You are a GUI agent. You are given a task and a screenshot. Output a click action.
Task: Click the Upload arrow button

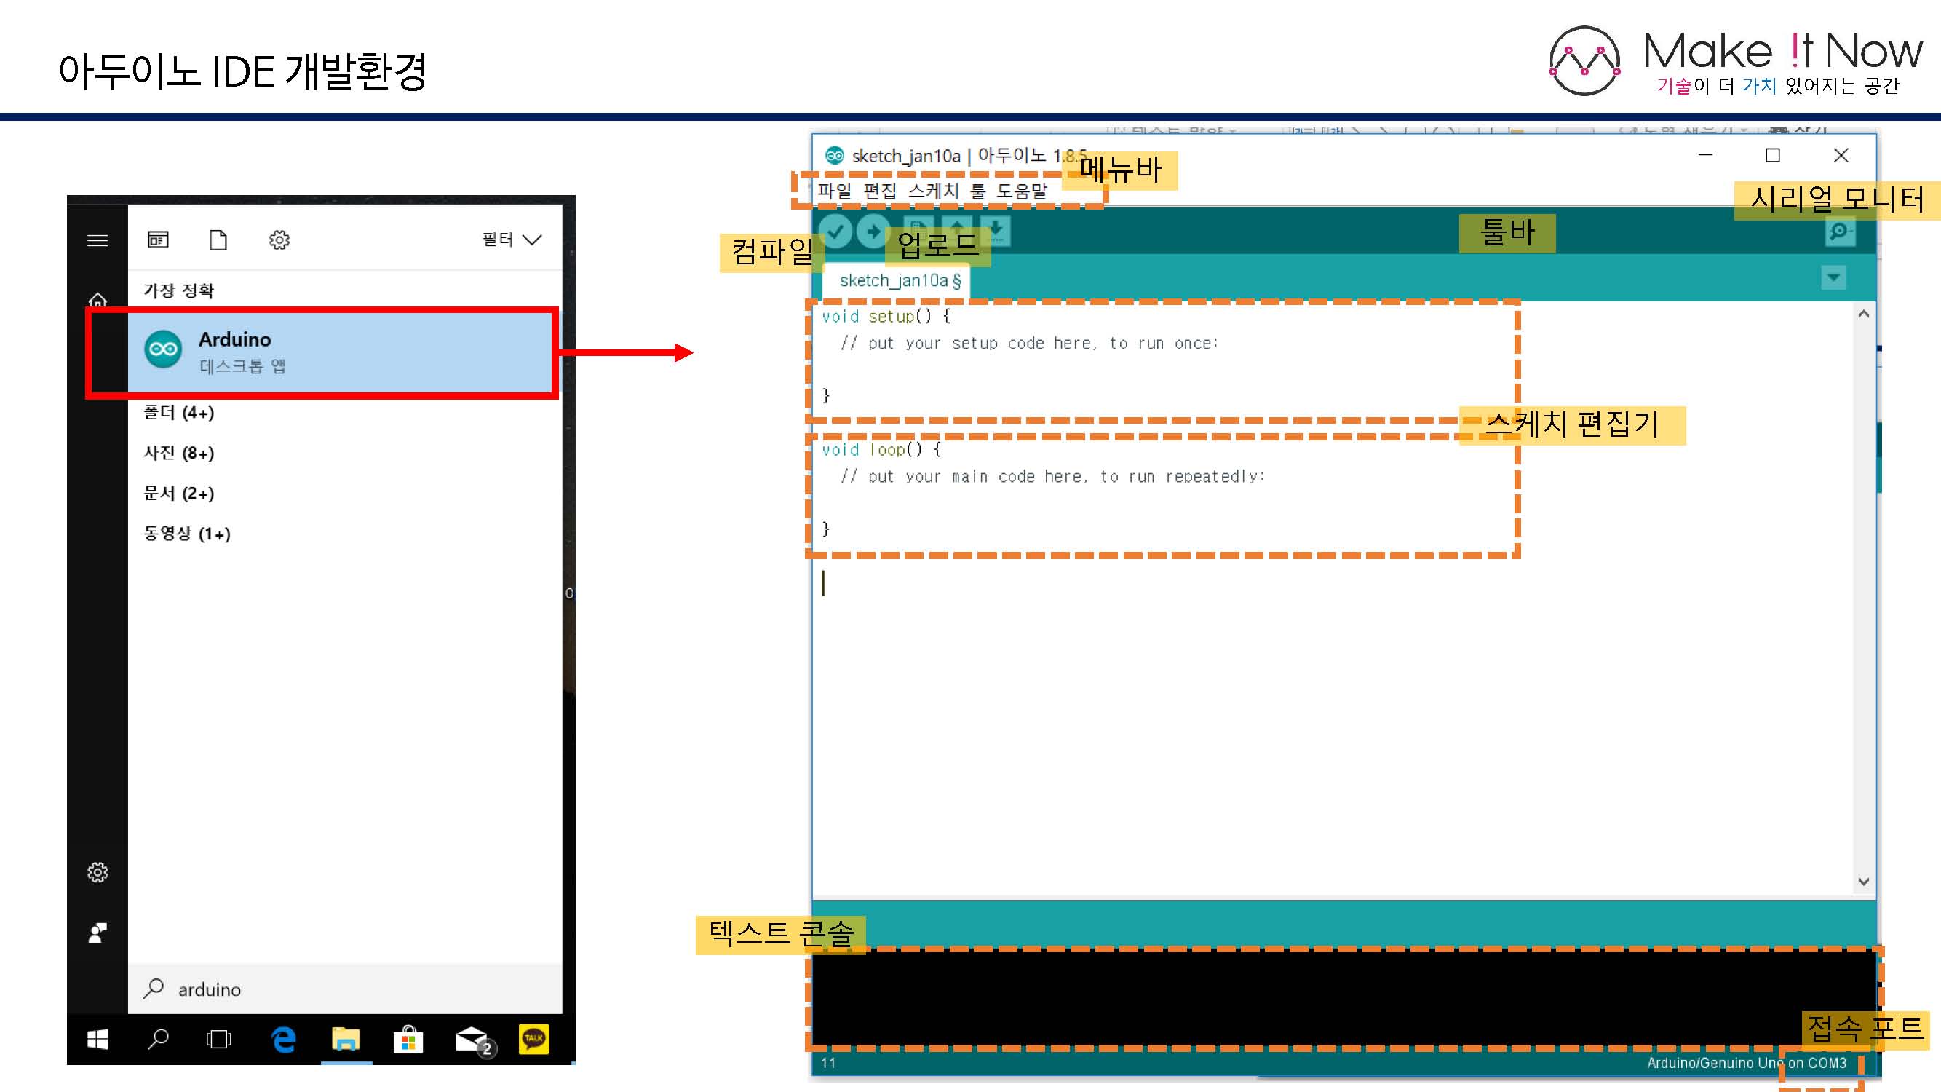[874, 232]
